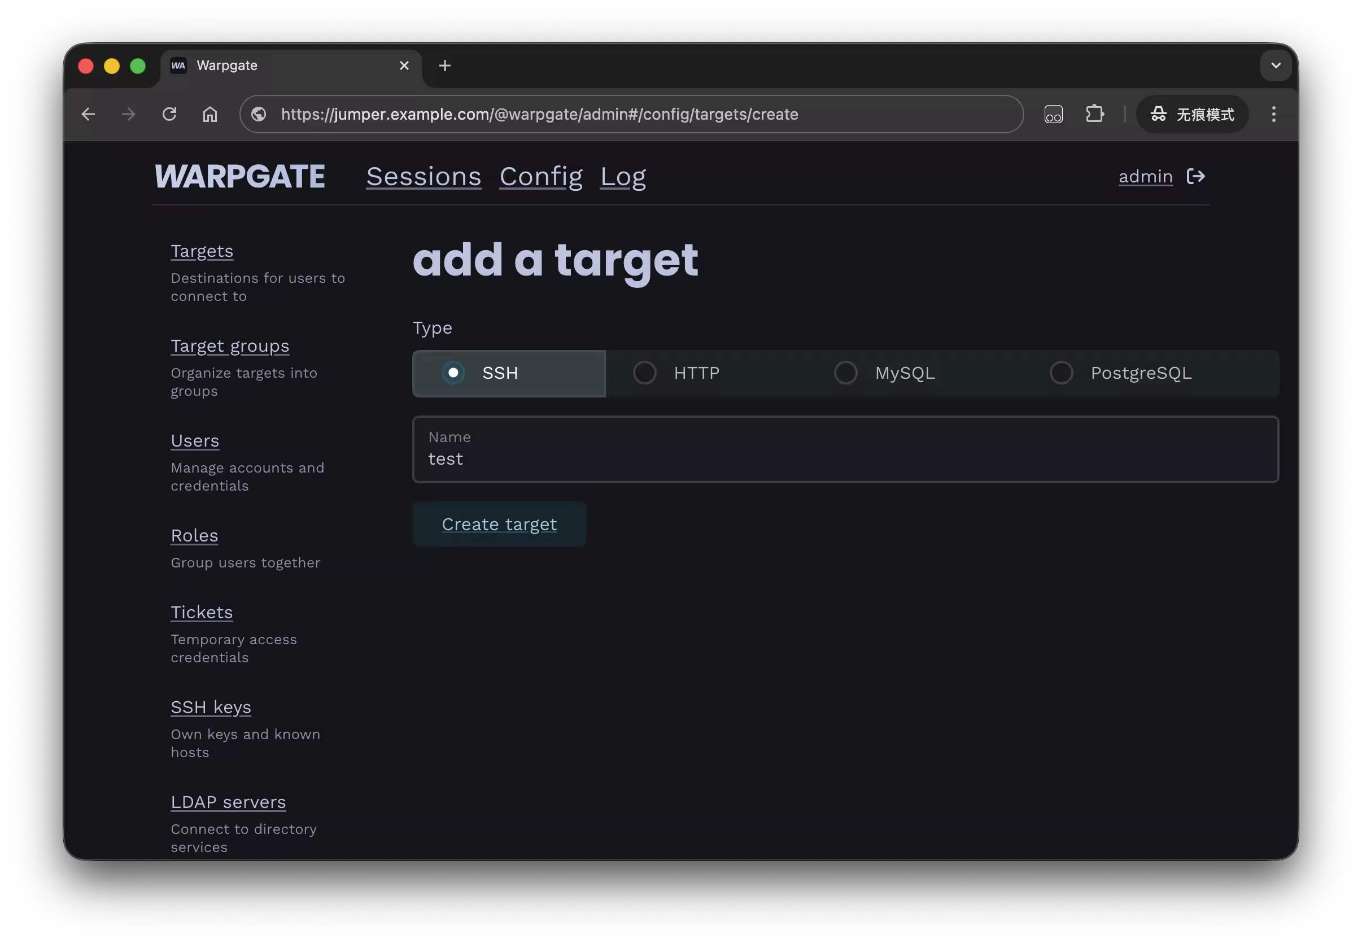This screenshot has height=944, width=1362.
Task: Click the yellow minimize window button
Action: tap(112, 65)
